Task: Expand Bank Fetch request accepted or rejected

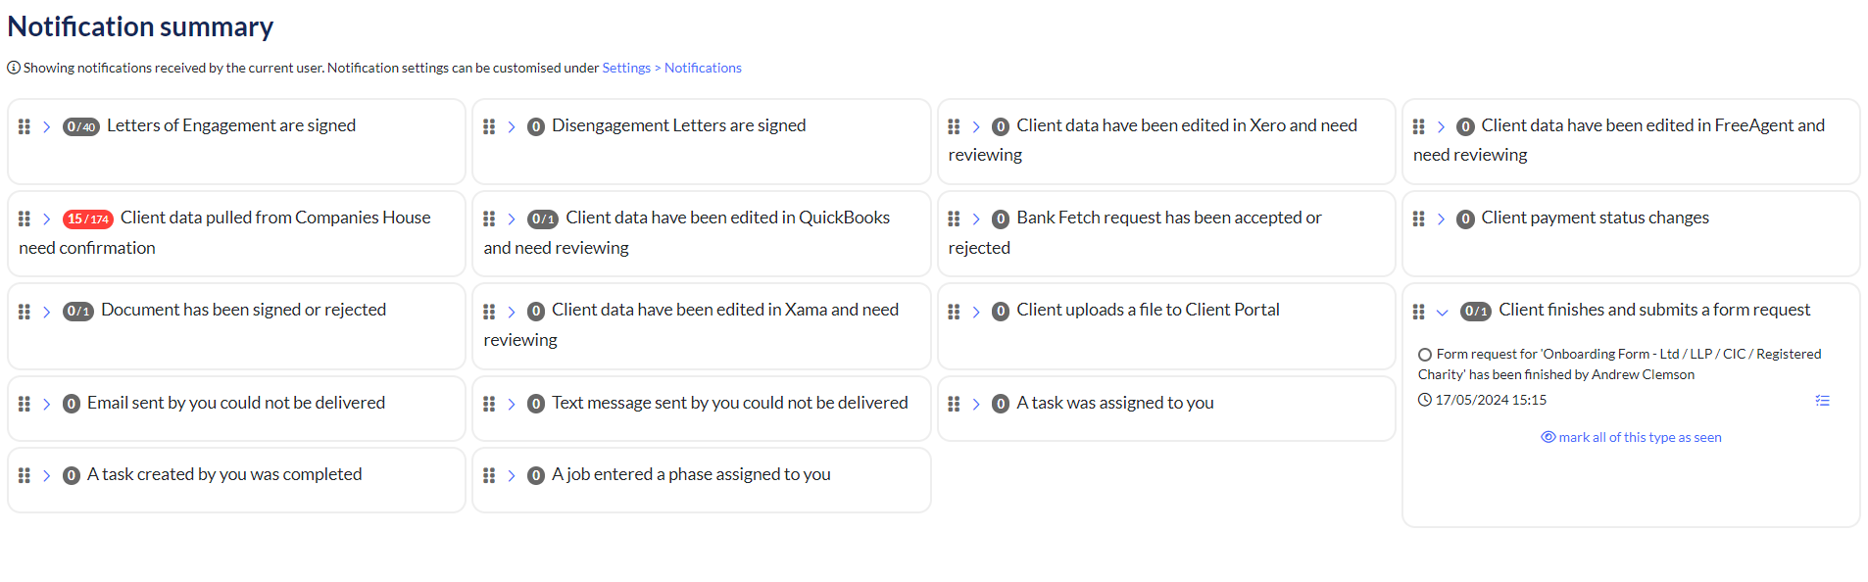Action: coord(976,219)
